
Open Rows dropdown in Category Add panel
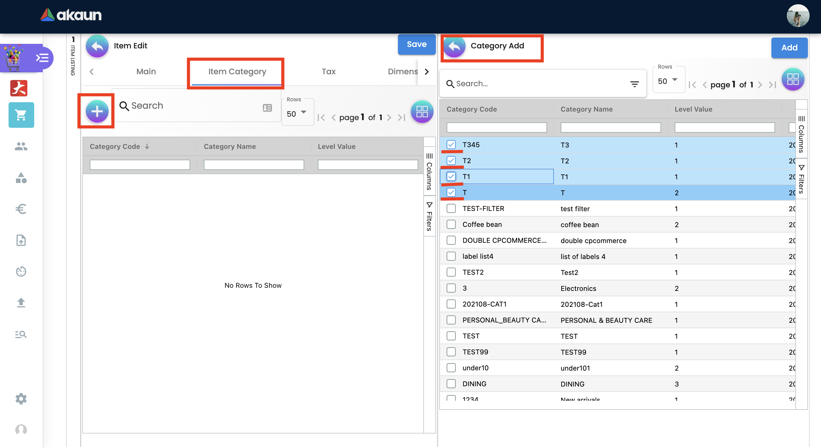pyautogui.click(x=668, y=81)
